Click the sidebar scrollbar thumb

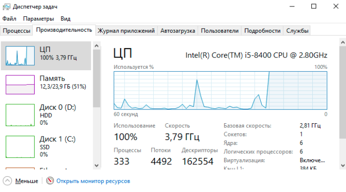[x=97, y=78]
